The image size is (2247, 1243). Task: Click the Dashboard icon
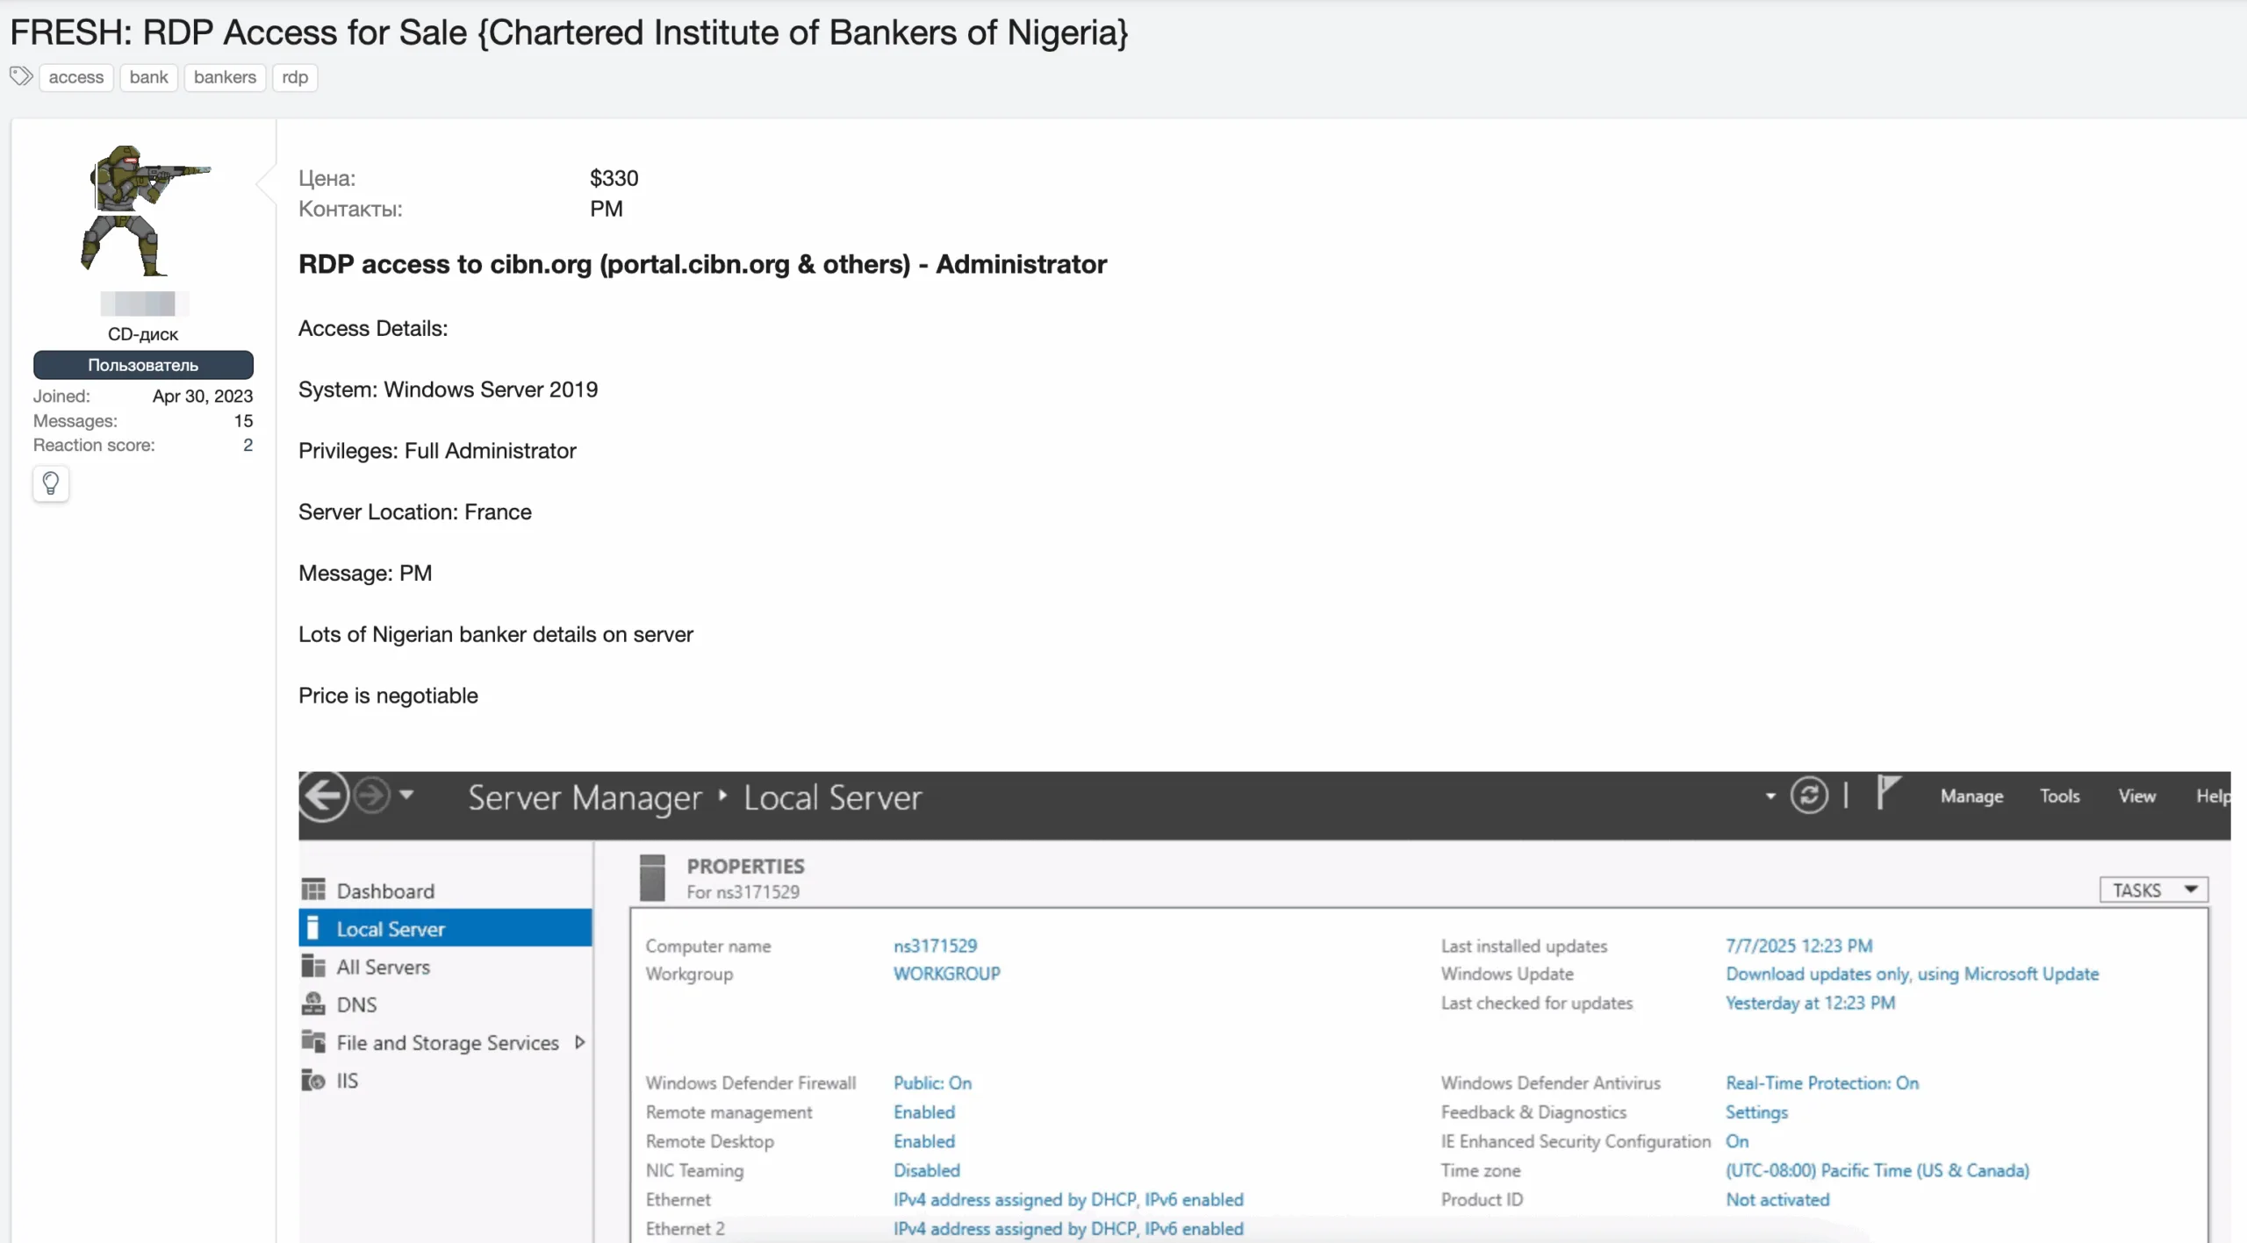[x=313, y=889]
